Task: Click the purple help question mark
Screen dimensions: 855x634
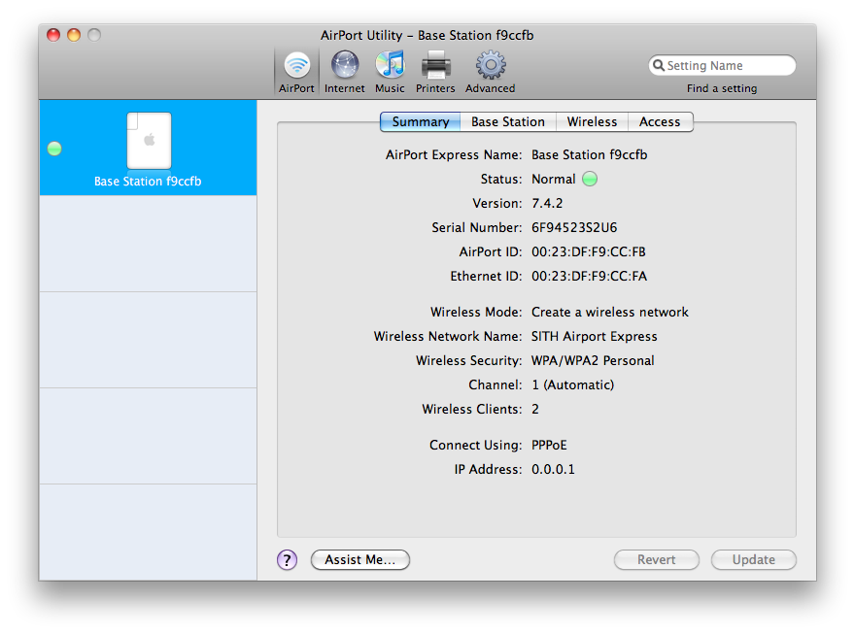Action: pyautogui.click(x=288, y=560)
